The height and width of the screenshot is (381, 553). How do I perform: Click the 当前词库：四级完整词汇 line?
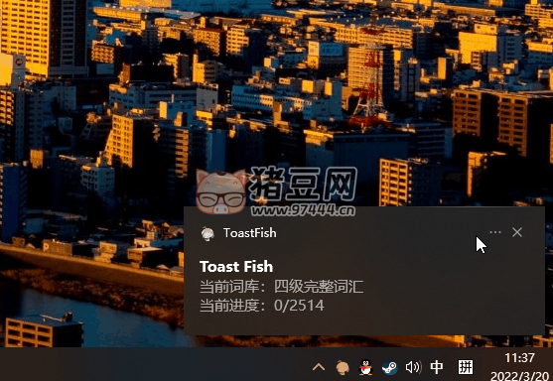(x=281, y=287)
